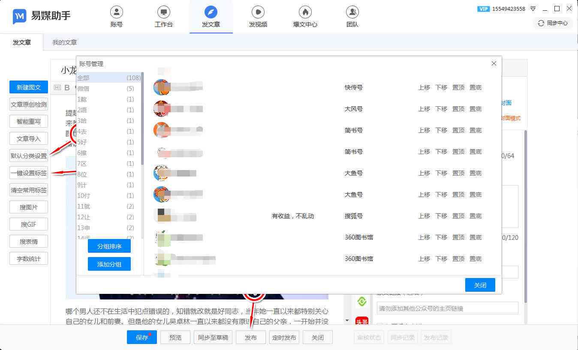Image resolution: width=578 pixels, height=350 pixels.
Task: Open the account dropdown triangle beside phone number
Action: (x=533, y=9)
